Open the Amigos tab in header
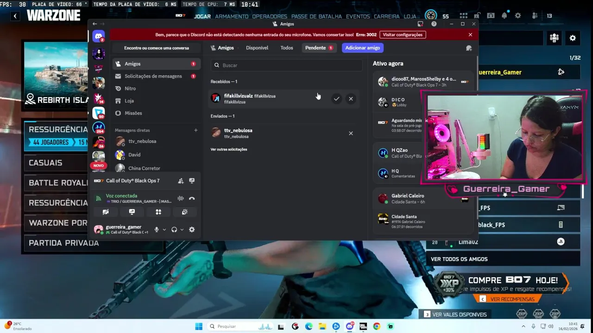The width and height of the screenshot is (593, 333). pyautogui.click(x=222, y=48)
